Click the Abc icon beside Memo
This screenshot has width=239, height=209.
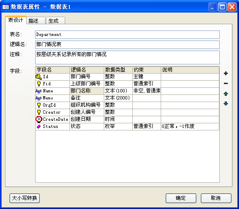[x=39, y=98]
